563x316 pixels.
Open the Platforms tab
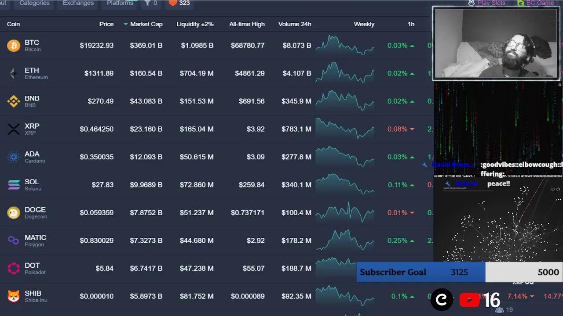tap(120, 3)
